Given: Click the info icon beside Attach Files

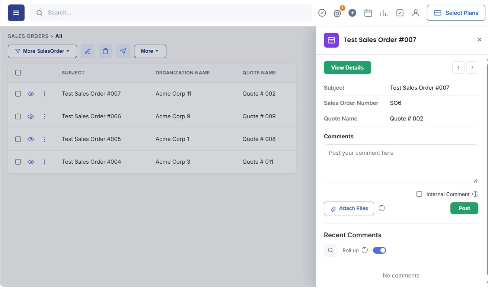Looking at the screenshot, I should [382, 208].
